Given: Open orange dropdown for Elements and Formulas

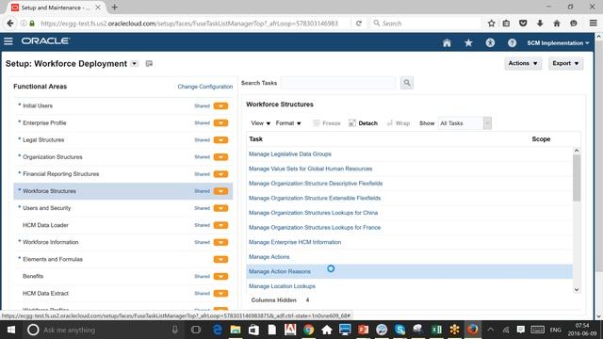Looking at the screenshot, I should coord(220,259).
